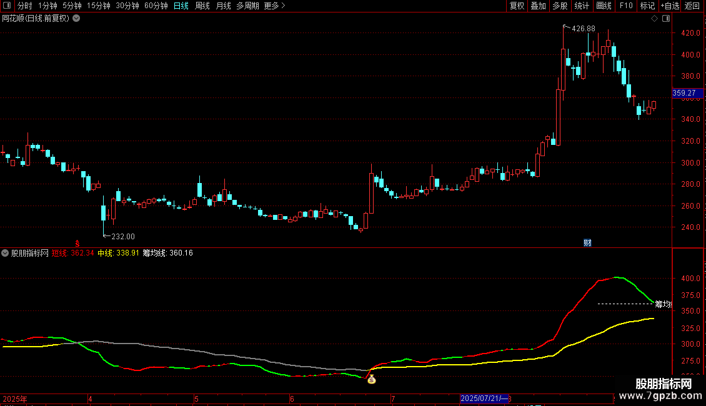The image size is (706, 406).
Task: Click the 359.27 current price label
Action: [x=687, y=93]
